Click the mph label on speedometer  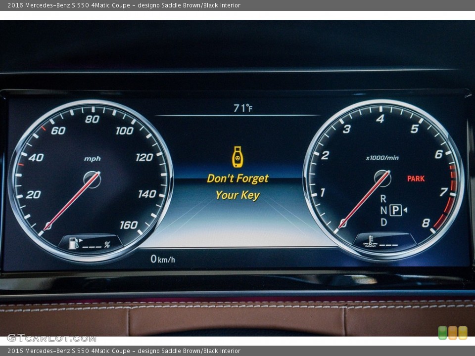tap(92, 159)
